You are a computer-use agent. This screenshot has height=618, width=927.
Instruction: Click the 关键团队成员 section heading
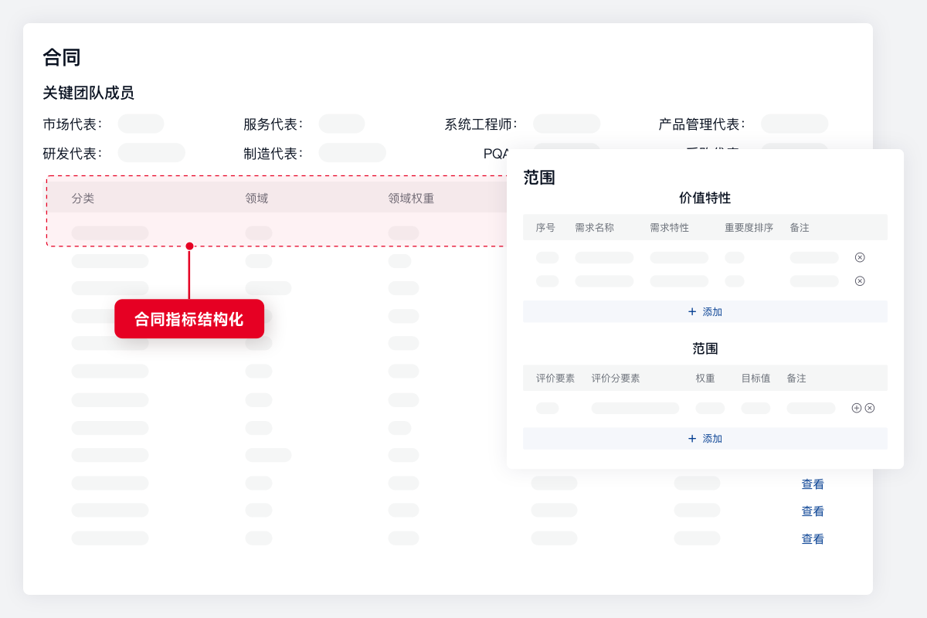tap(88, 93)
